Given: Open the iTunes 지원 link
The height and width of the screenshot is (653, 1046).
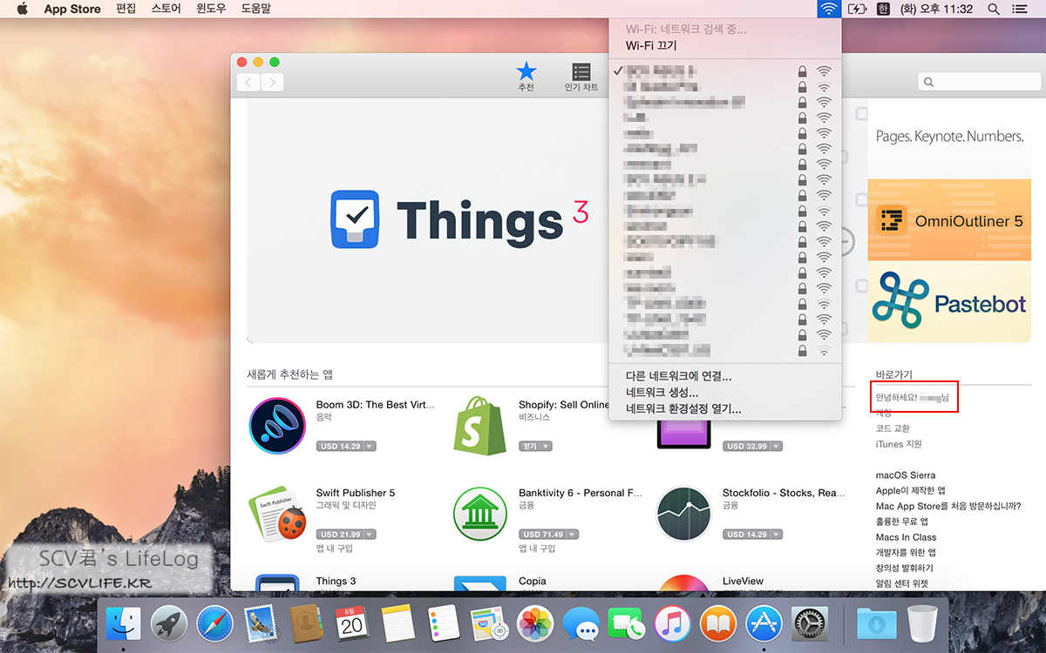Looking at the screenshot, I should [899, 444].
